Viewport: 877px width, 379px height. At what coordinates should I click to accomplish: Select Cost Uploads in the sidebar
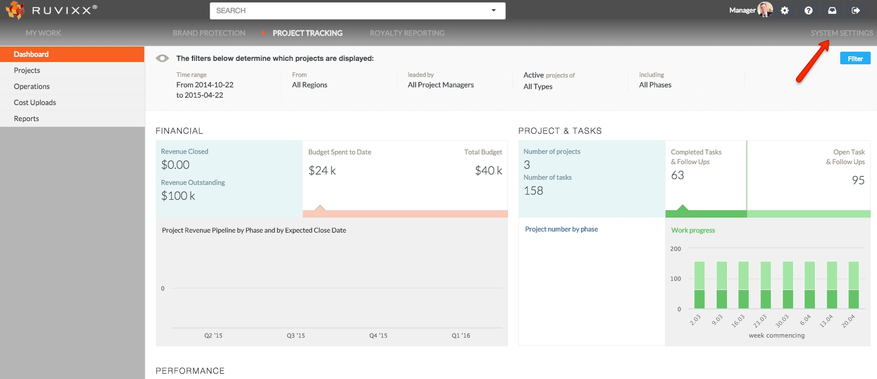[x=35, y=103]
